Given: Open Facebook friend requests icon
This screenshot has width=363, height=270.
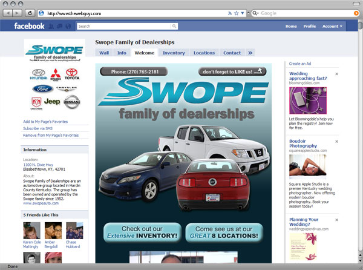Looking at the screenshot, I should (x=51, y=26).
